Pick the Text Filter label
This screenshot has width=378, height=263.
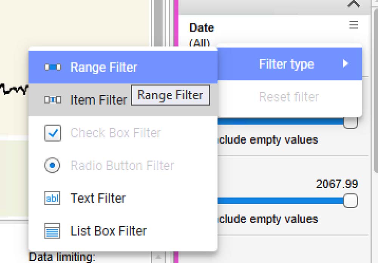coord(98,198)
